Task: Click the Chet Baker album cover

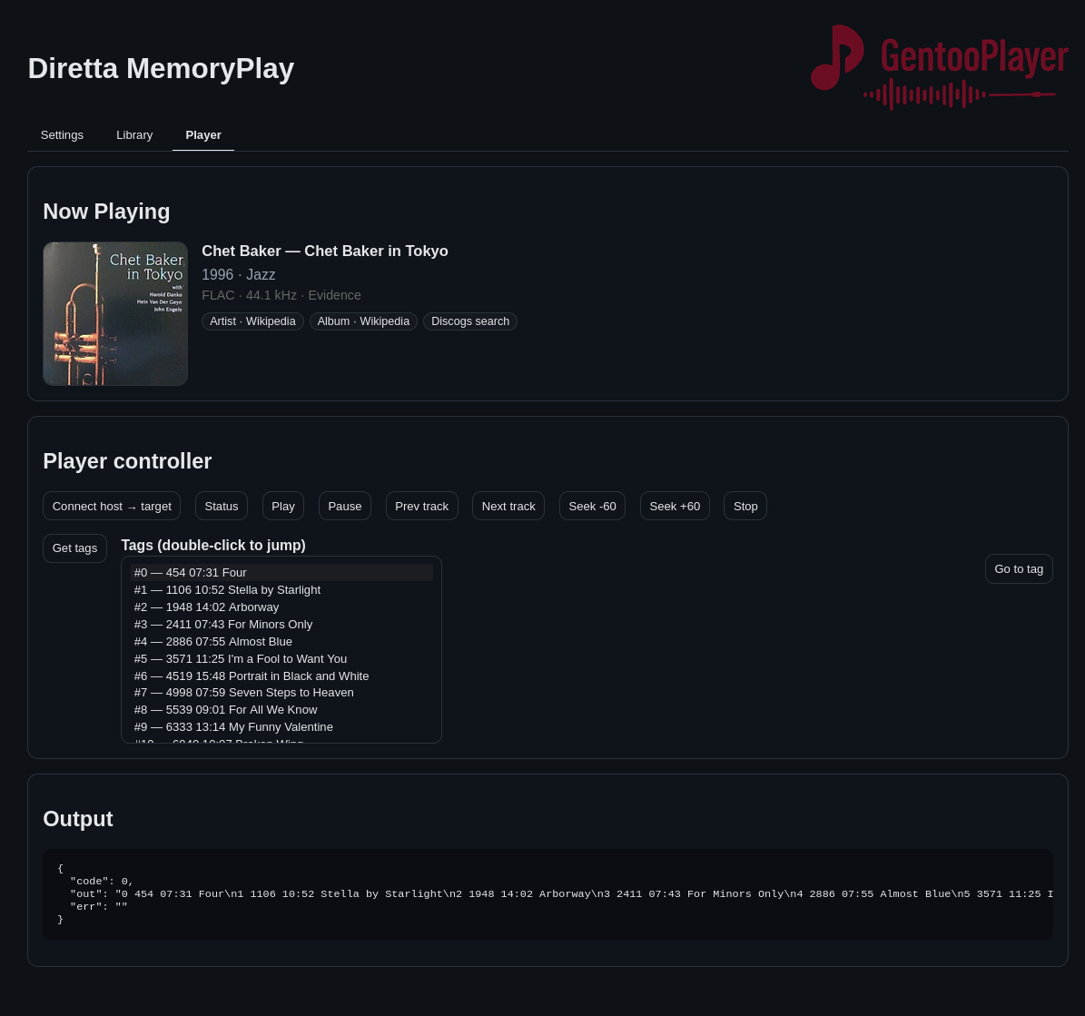Action: 115,313
